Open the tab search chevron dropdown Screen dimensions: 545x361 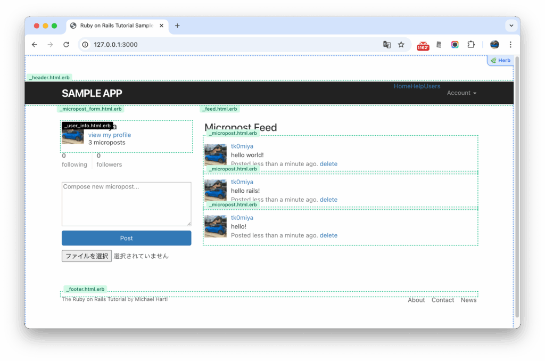tap(511, 26)
